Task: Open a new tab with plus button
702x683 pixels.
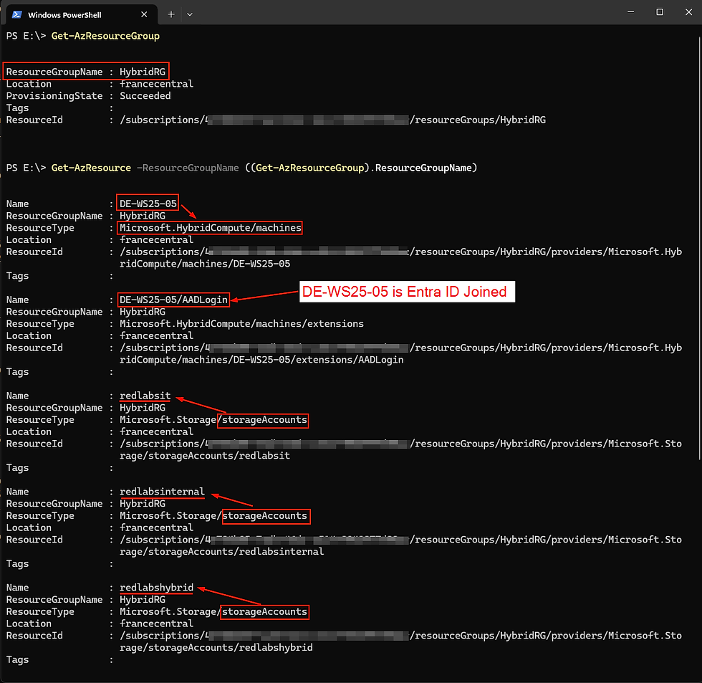Action: pyautogui.click(x=171, y=14)
